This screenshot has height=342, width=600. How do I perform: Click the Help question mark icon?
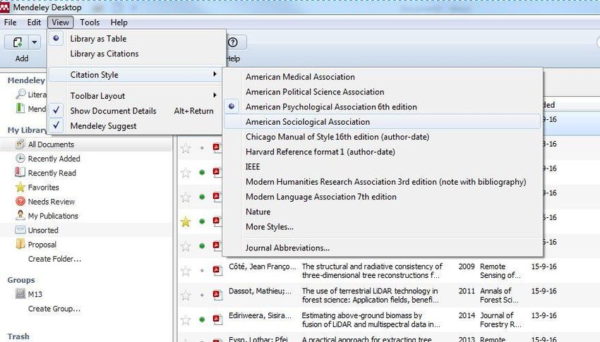pos(233,42)
